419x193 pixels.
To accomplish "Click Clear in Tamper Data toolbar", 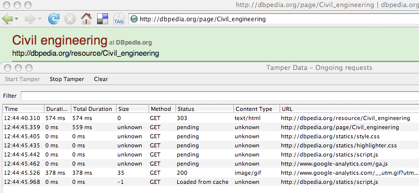I will pyautogui.click(x=101, y=79).
